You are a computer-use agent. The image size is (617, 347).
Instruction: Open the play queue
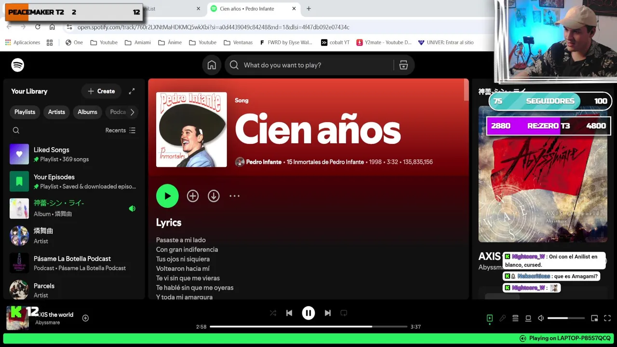pyautogui.click(x=515, y=318)
